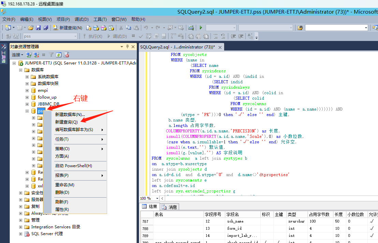Image resolution: width=378 pixels, height=243 pixels.
Task: Click the 执行(X) execute button
Action: [x=92, y=37]
